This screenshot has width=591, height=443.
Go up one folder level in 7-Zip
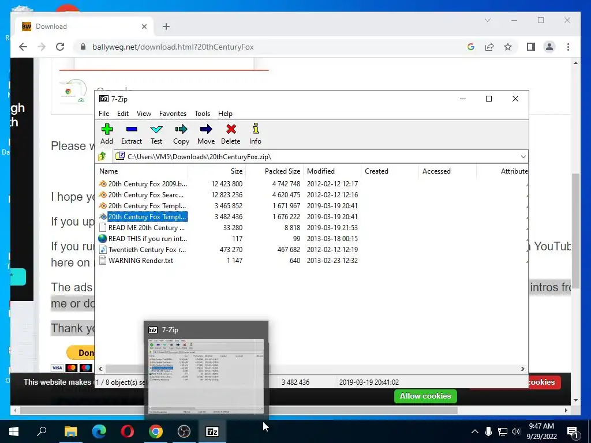(102, 156)
